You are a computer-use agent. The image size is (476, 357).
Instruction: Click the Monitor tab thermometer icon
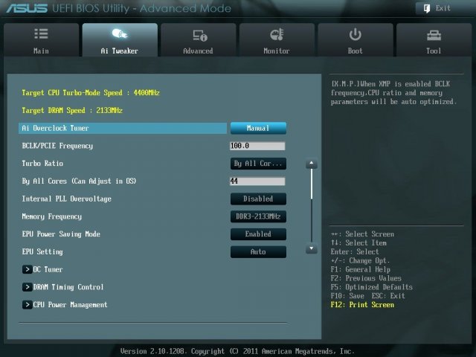(277, 35)
